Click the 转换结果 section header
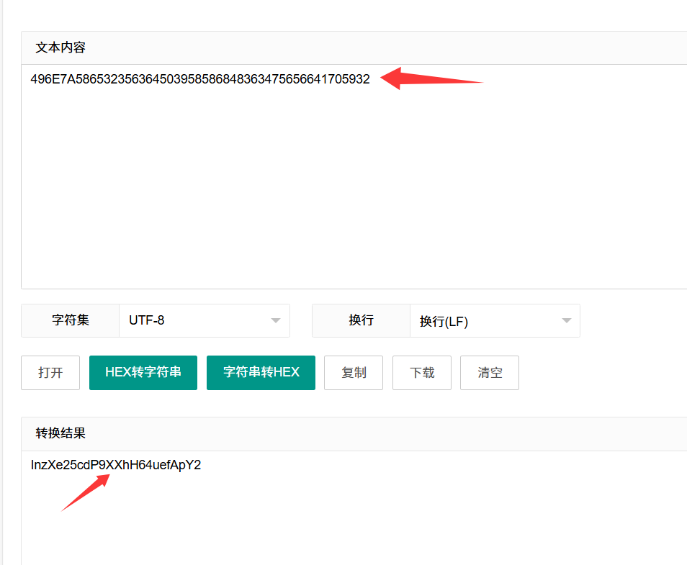Image resolution: width=687 pixels, height=565 pixels. click(60, 433)
